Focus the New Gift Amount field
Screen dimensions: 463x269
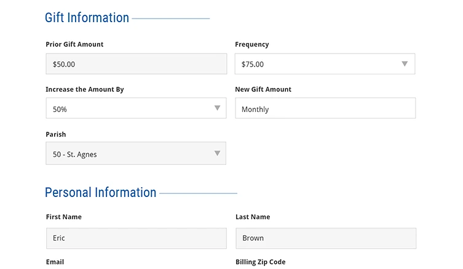click(x=325, y=109)
